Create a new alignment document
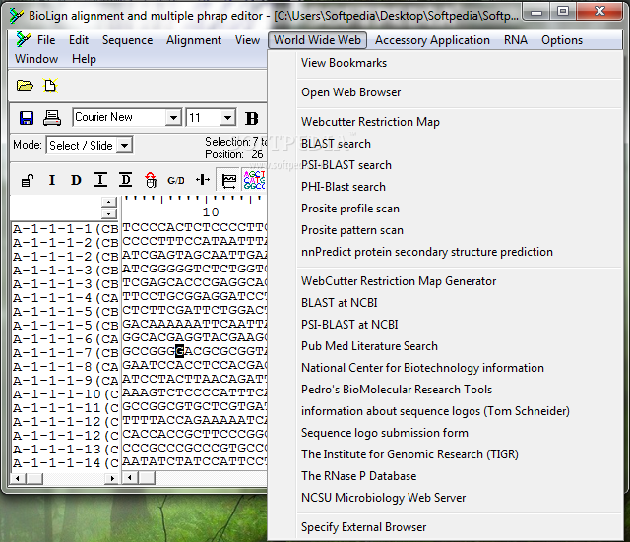This screenshot has height=542, width=630. 50,86
